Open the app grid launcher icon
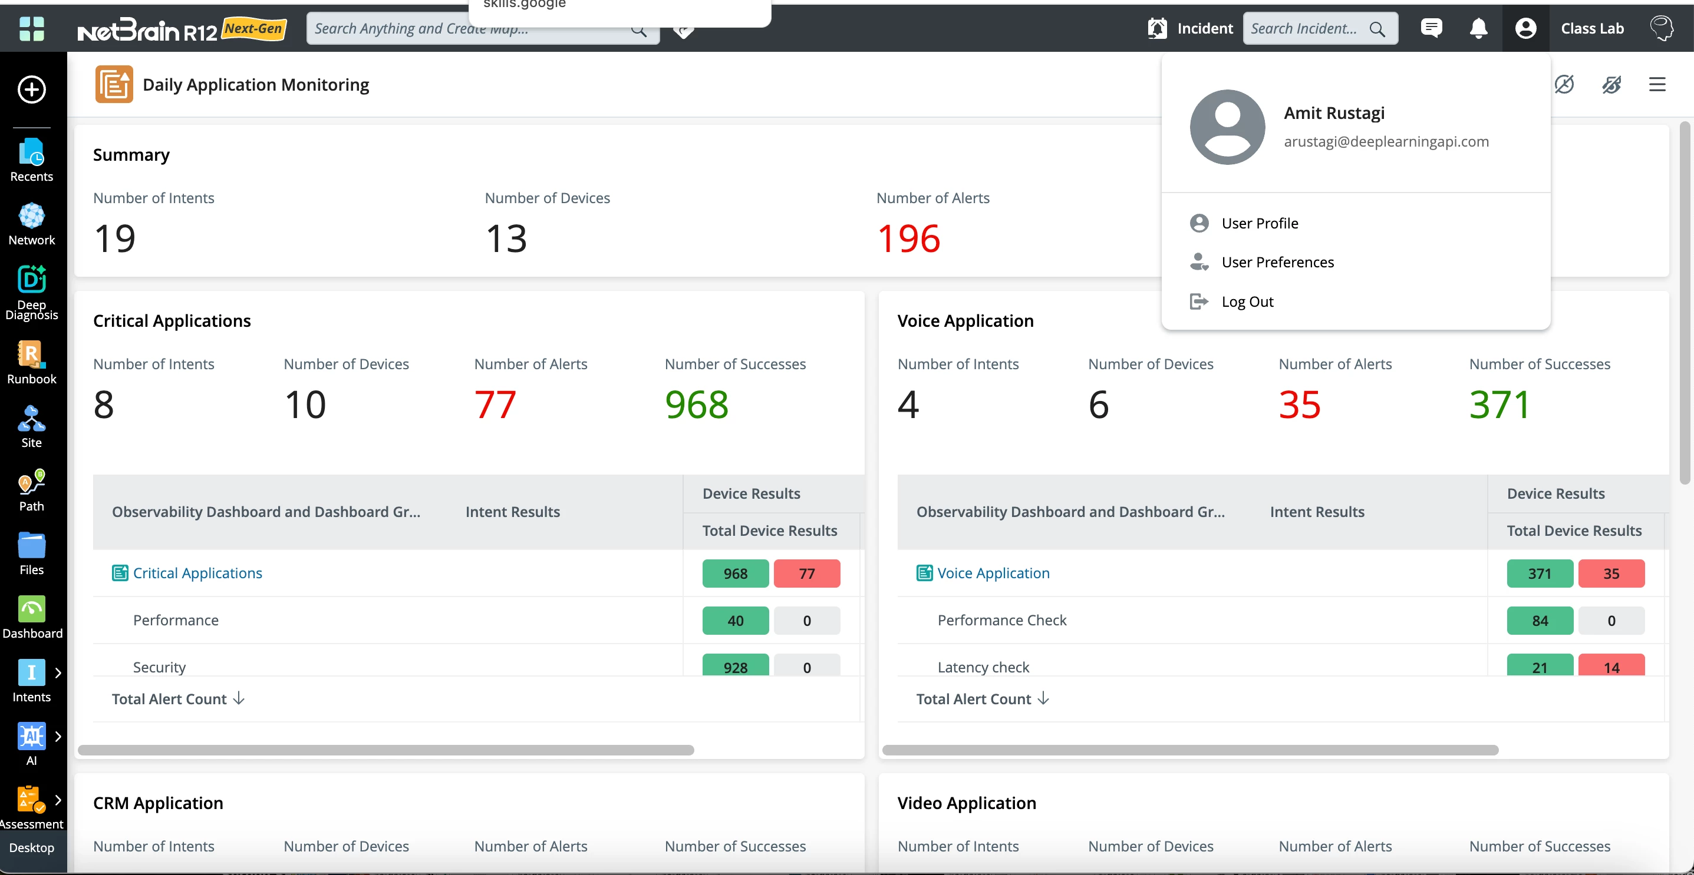1694x875 pixels. point(32,28)
